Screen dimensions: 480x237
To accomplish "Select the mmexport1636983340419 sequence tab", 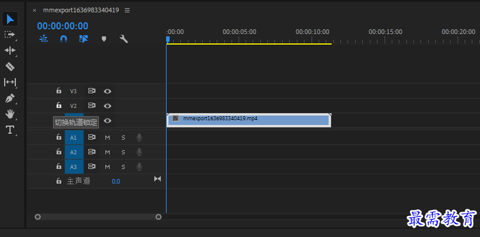I will (x=81, y=10).
